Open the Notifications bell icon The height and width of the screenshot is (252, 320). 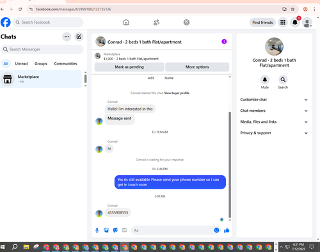pos(295,22)
